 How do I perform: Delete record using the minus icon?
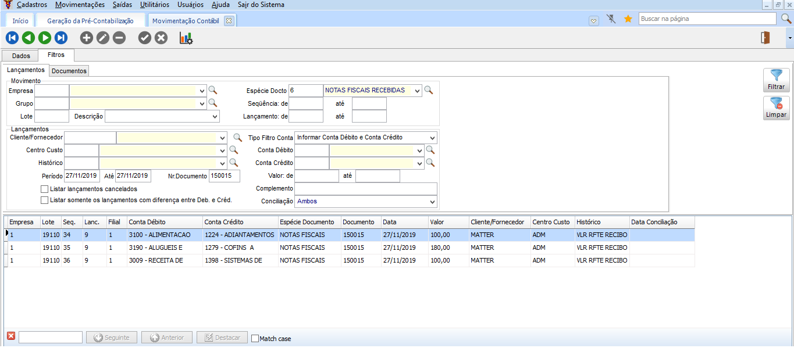pos(119,38)
